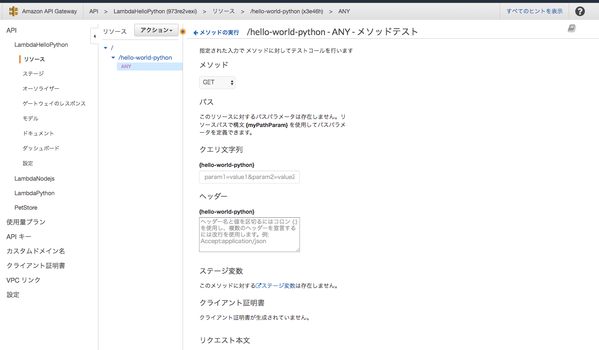The height and width of the screenshot is (350, 599).
Task: Collapse the sidebar with the arrow handle
Action: (94, 36)
